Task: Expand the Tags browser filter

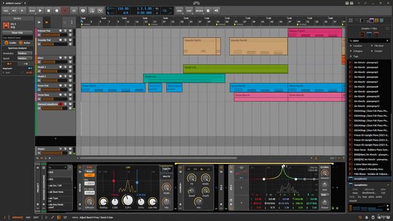Action: (356, 56)
